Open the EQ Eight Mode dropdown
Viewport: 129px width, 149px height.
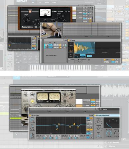(90, 122)
